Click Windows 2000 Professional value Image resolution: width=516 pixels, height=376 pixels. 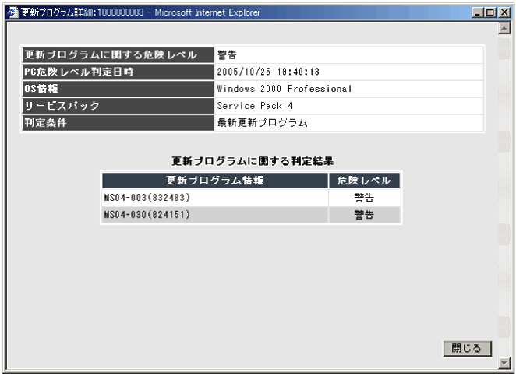[x=285, y=89]
